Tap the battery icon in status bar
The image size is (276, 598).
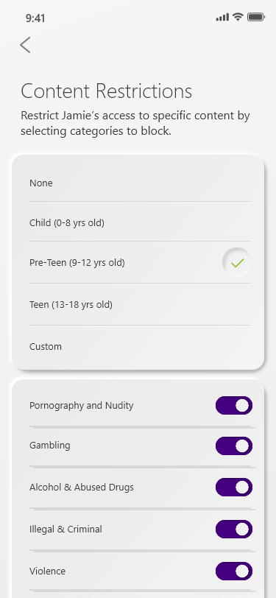(256, 17)
